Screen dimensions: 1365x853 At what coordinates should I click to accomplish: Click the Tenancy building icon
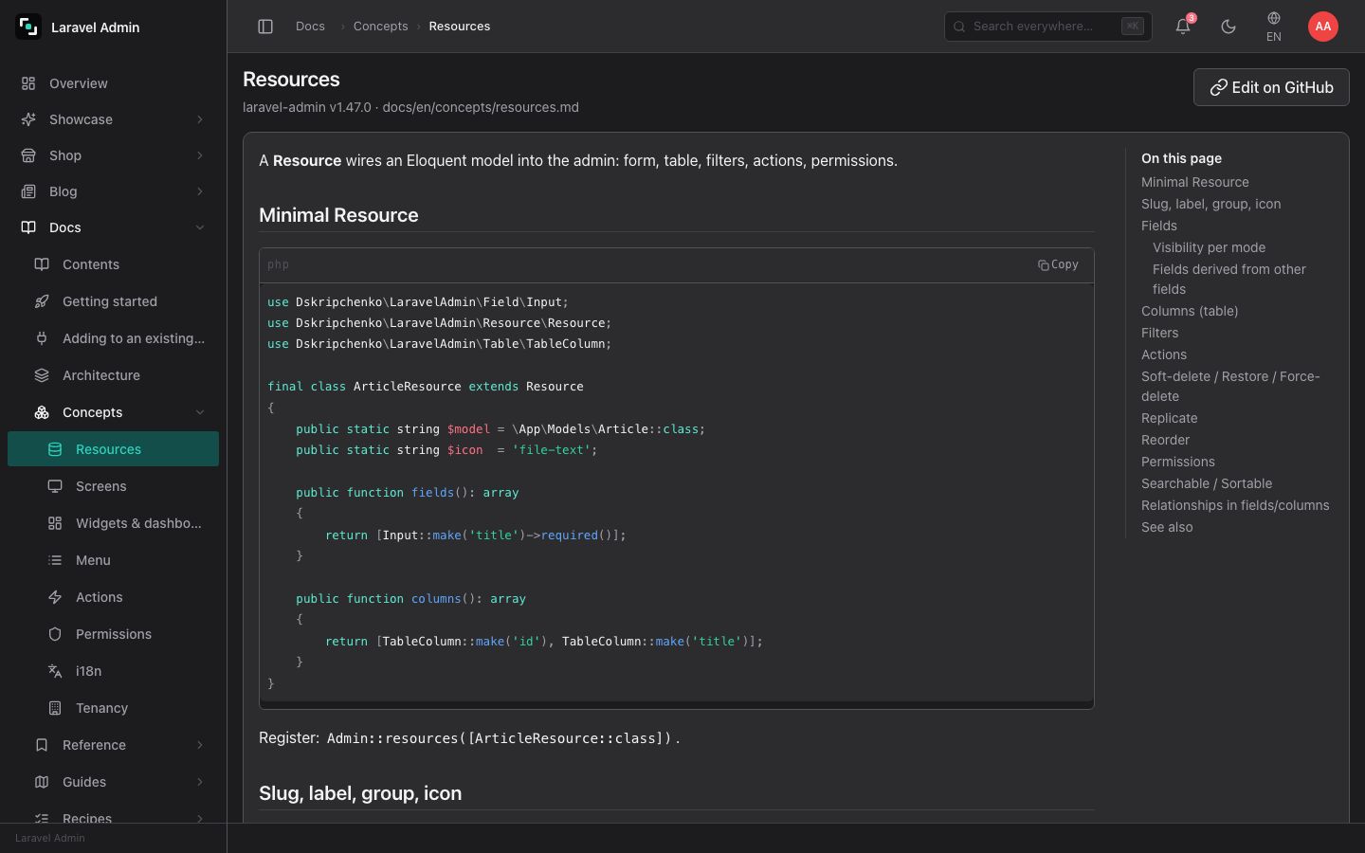[55, 708]
